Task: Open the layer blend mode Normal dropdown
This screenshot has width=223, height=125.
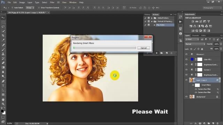Action: pyautogui.click(x=195, y=44)
